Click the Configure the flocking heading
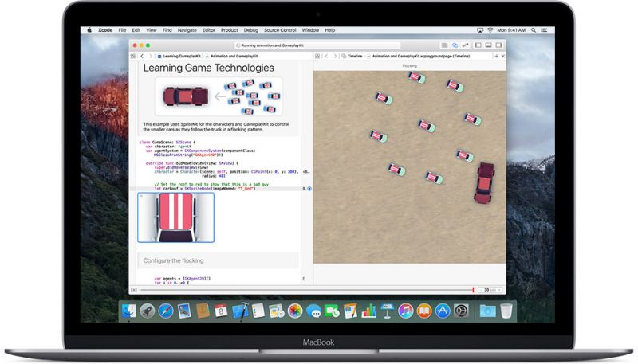 (173, 260)
